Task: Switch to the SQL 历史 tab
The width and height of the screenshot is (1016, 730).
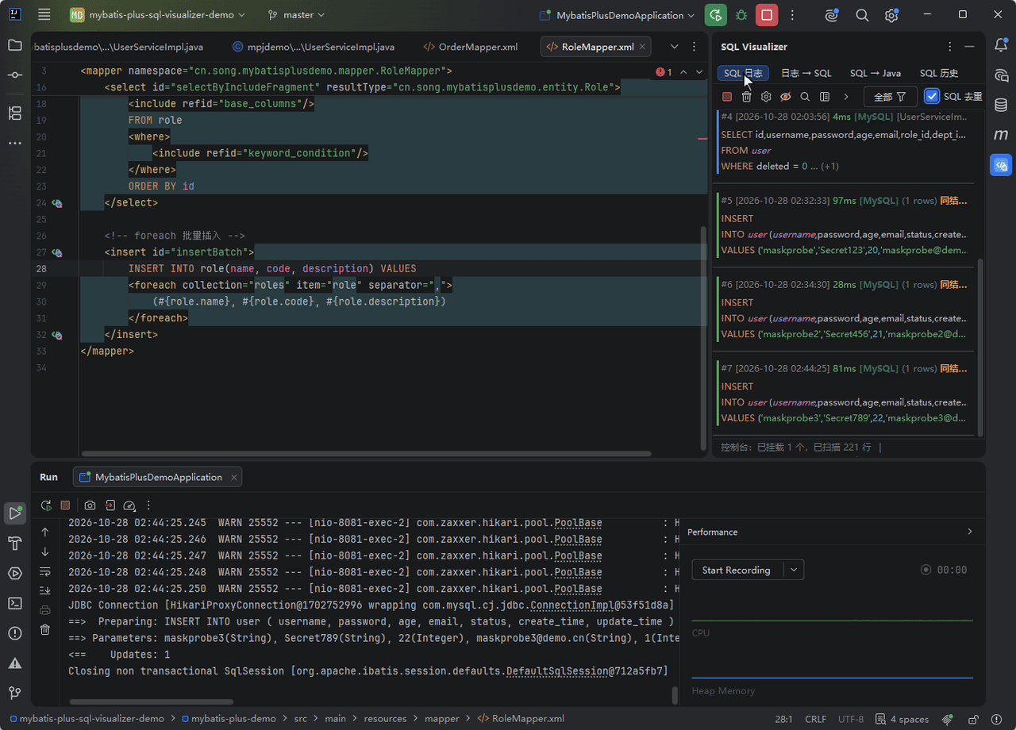Action: (x=939, y=73)
